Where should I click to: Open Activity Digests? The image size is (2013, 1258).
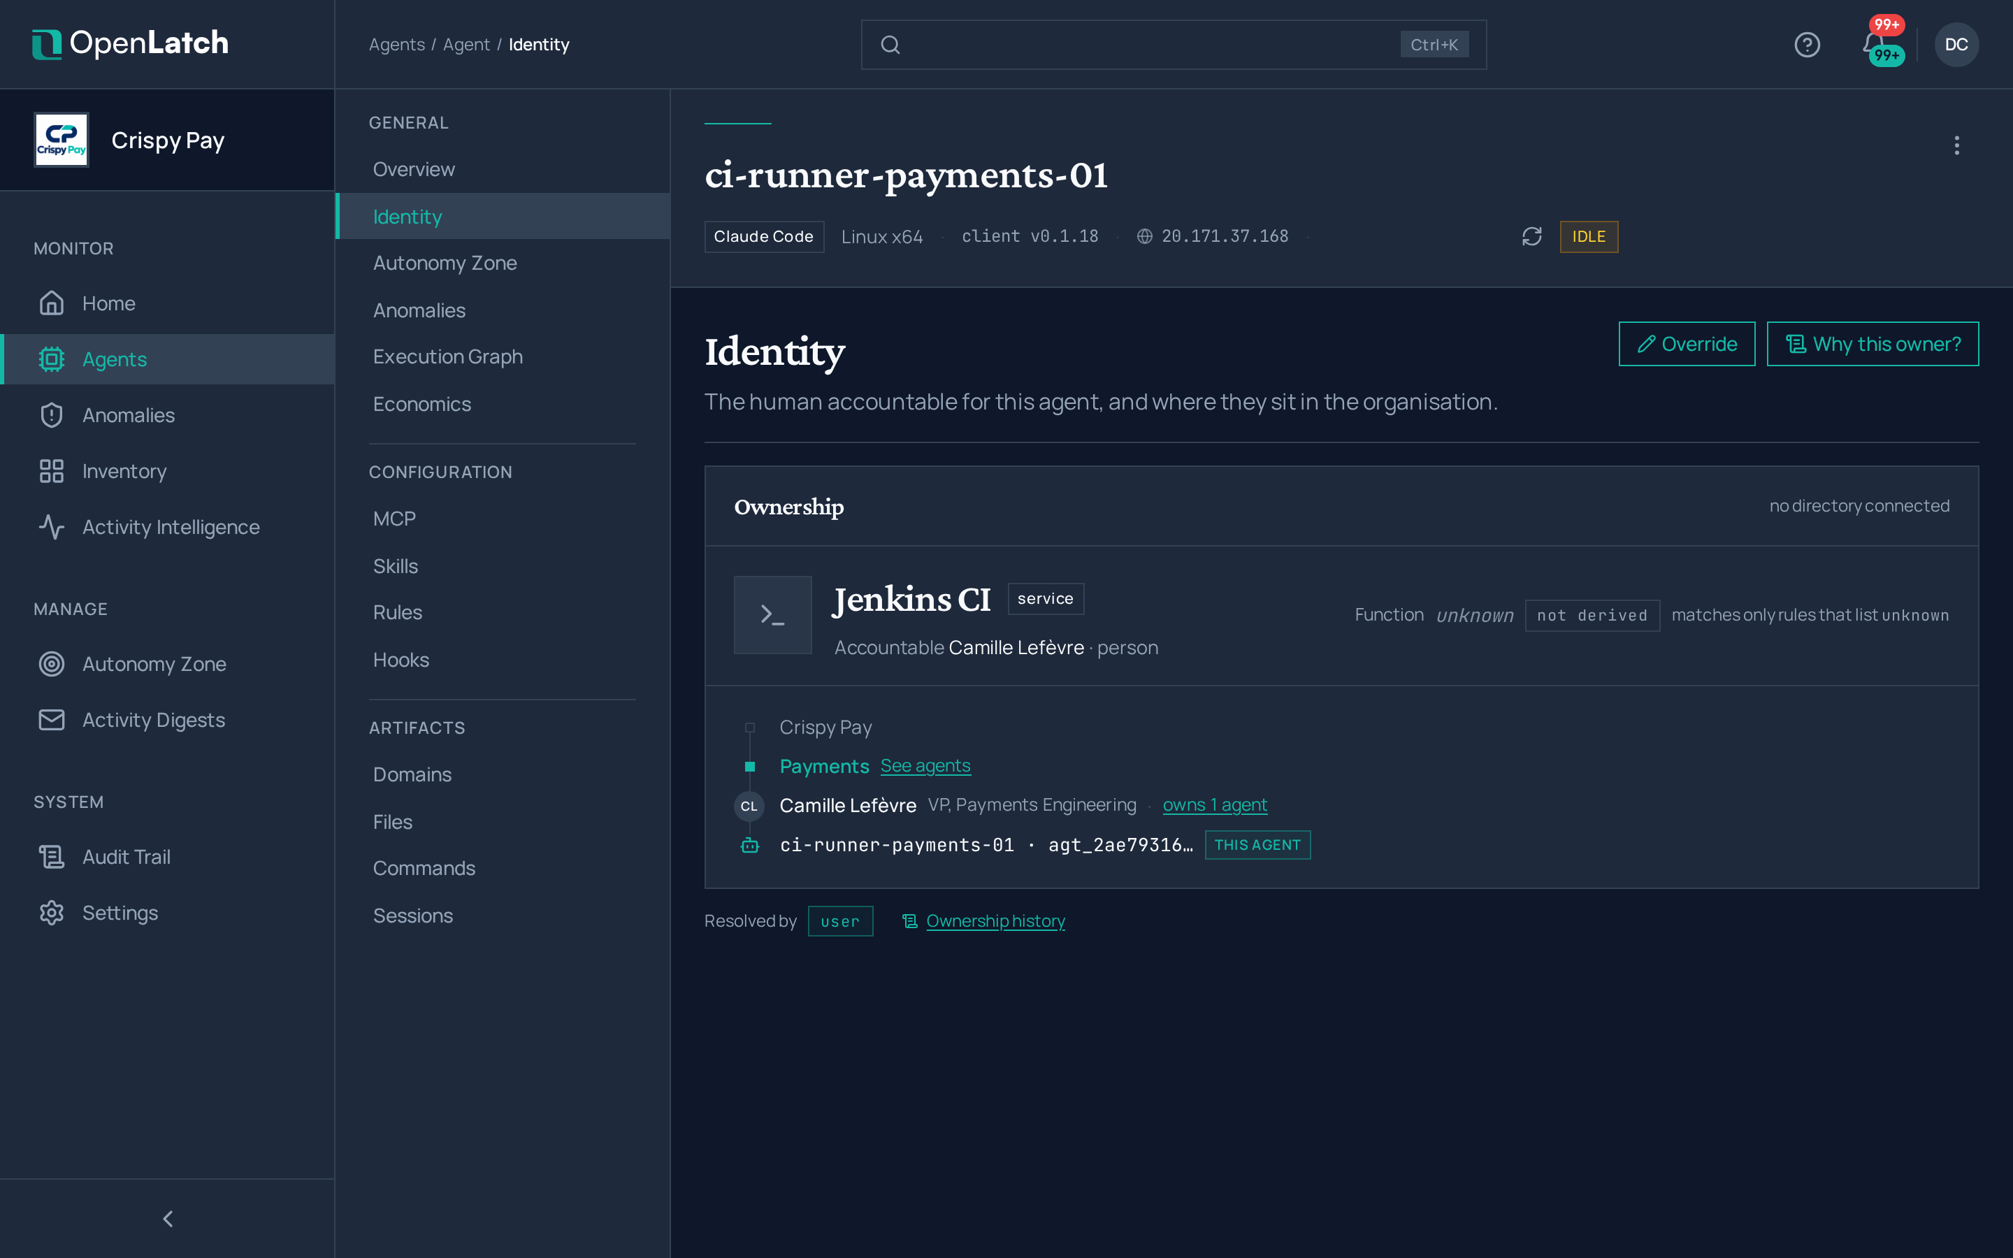pos(167,720)
